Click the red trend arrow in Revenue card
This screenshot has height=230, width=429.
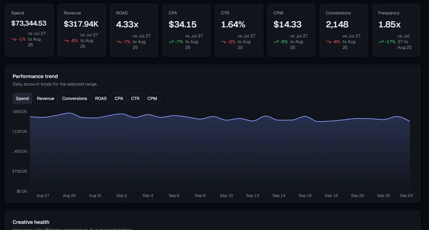(66, 41)
